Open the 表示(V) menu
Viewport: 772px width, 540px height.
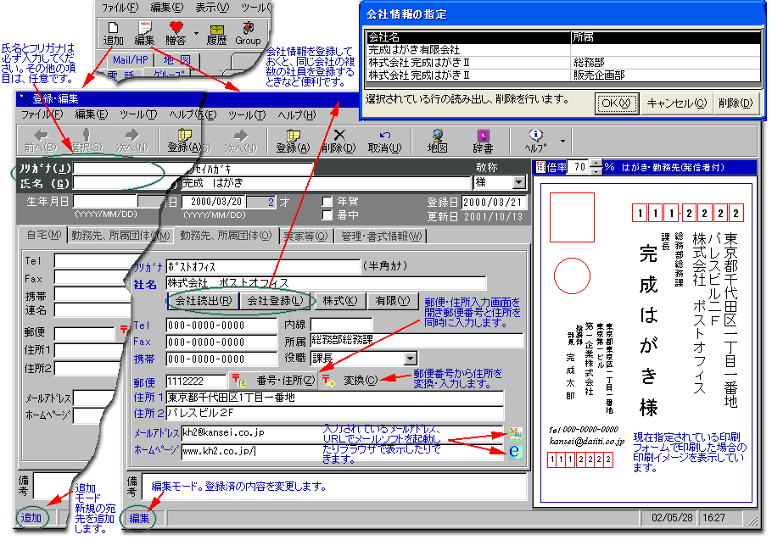pos(211,8)
